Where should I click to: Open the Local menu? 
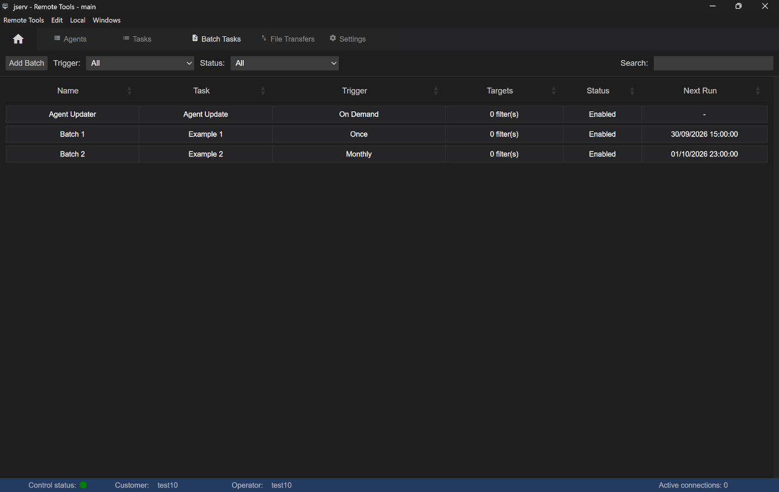click(78, 20)
